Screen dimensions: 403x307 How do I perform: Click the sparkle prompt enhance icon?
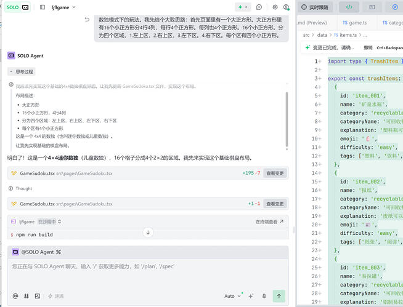tap(251, 296)
